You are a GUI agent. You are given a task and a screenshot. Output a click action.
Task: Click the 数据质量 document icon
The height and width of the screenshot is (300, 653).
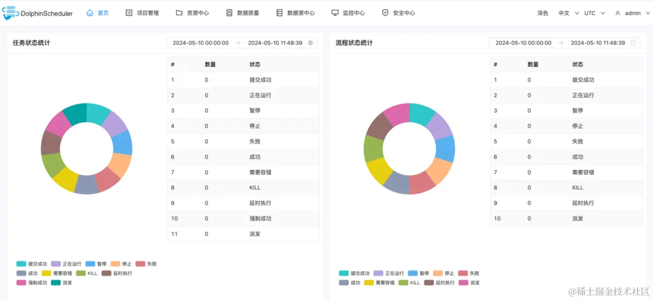point(229,13)
